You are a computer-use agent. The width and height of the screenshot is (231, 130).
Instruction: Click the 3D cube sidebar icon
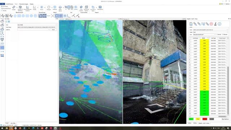[2, 39]
